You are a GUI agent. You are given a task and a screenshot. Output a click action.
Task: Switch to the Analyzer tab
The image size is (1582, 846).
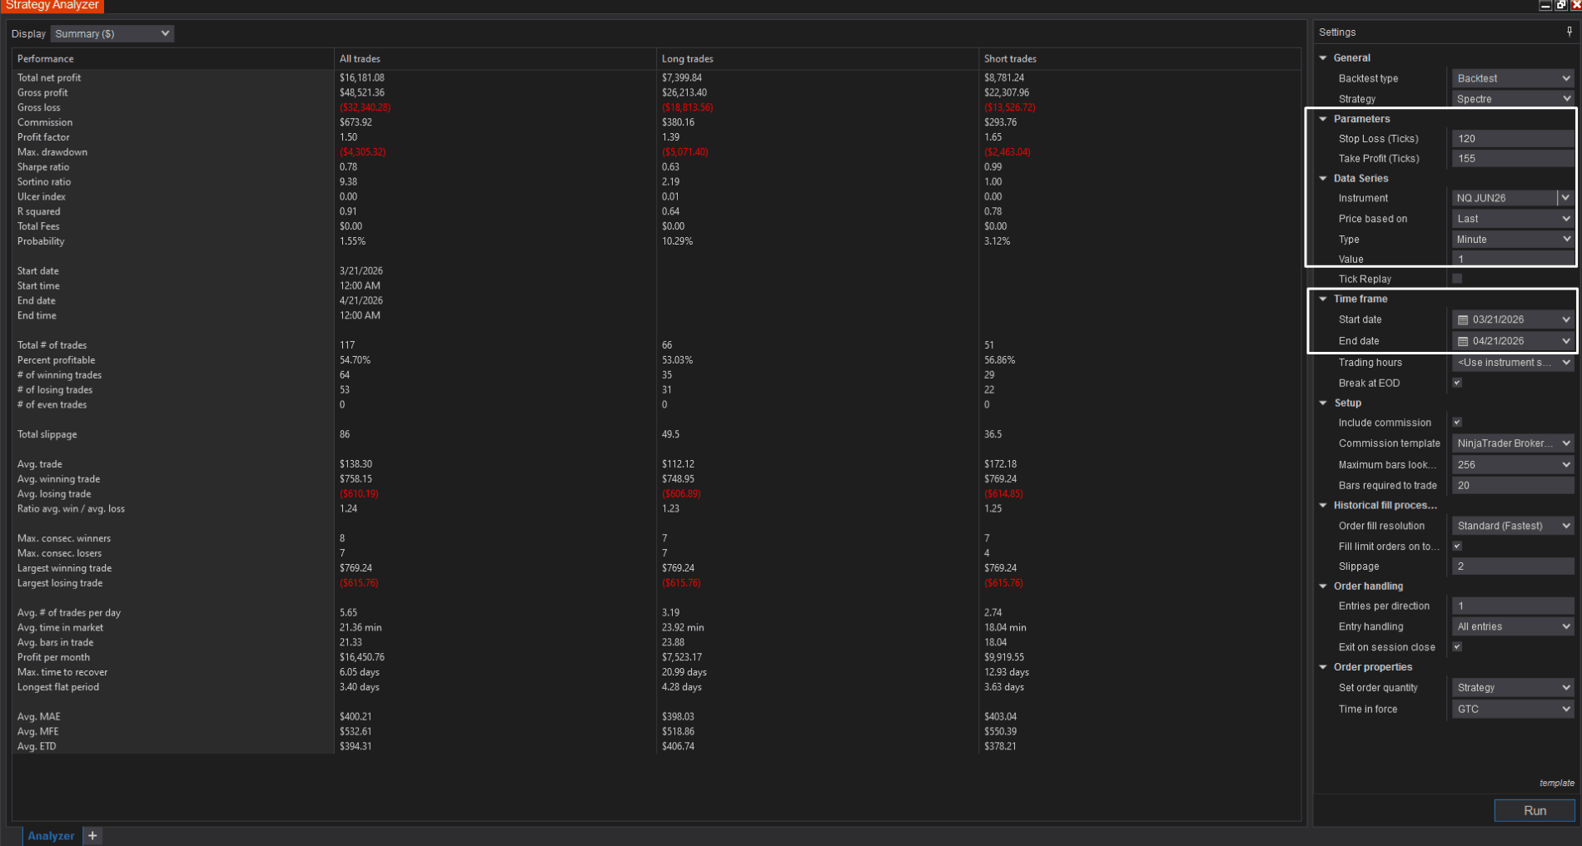point(51,835)
